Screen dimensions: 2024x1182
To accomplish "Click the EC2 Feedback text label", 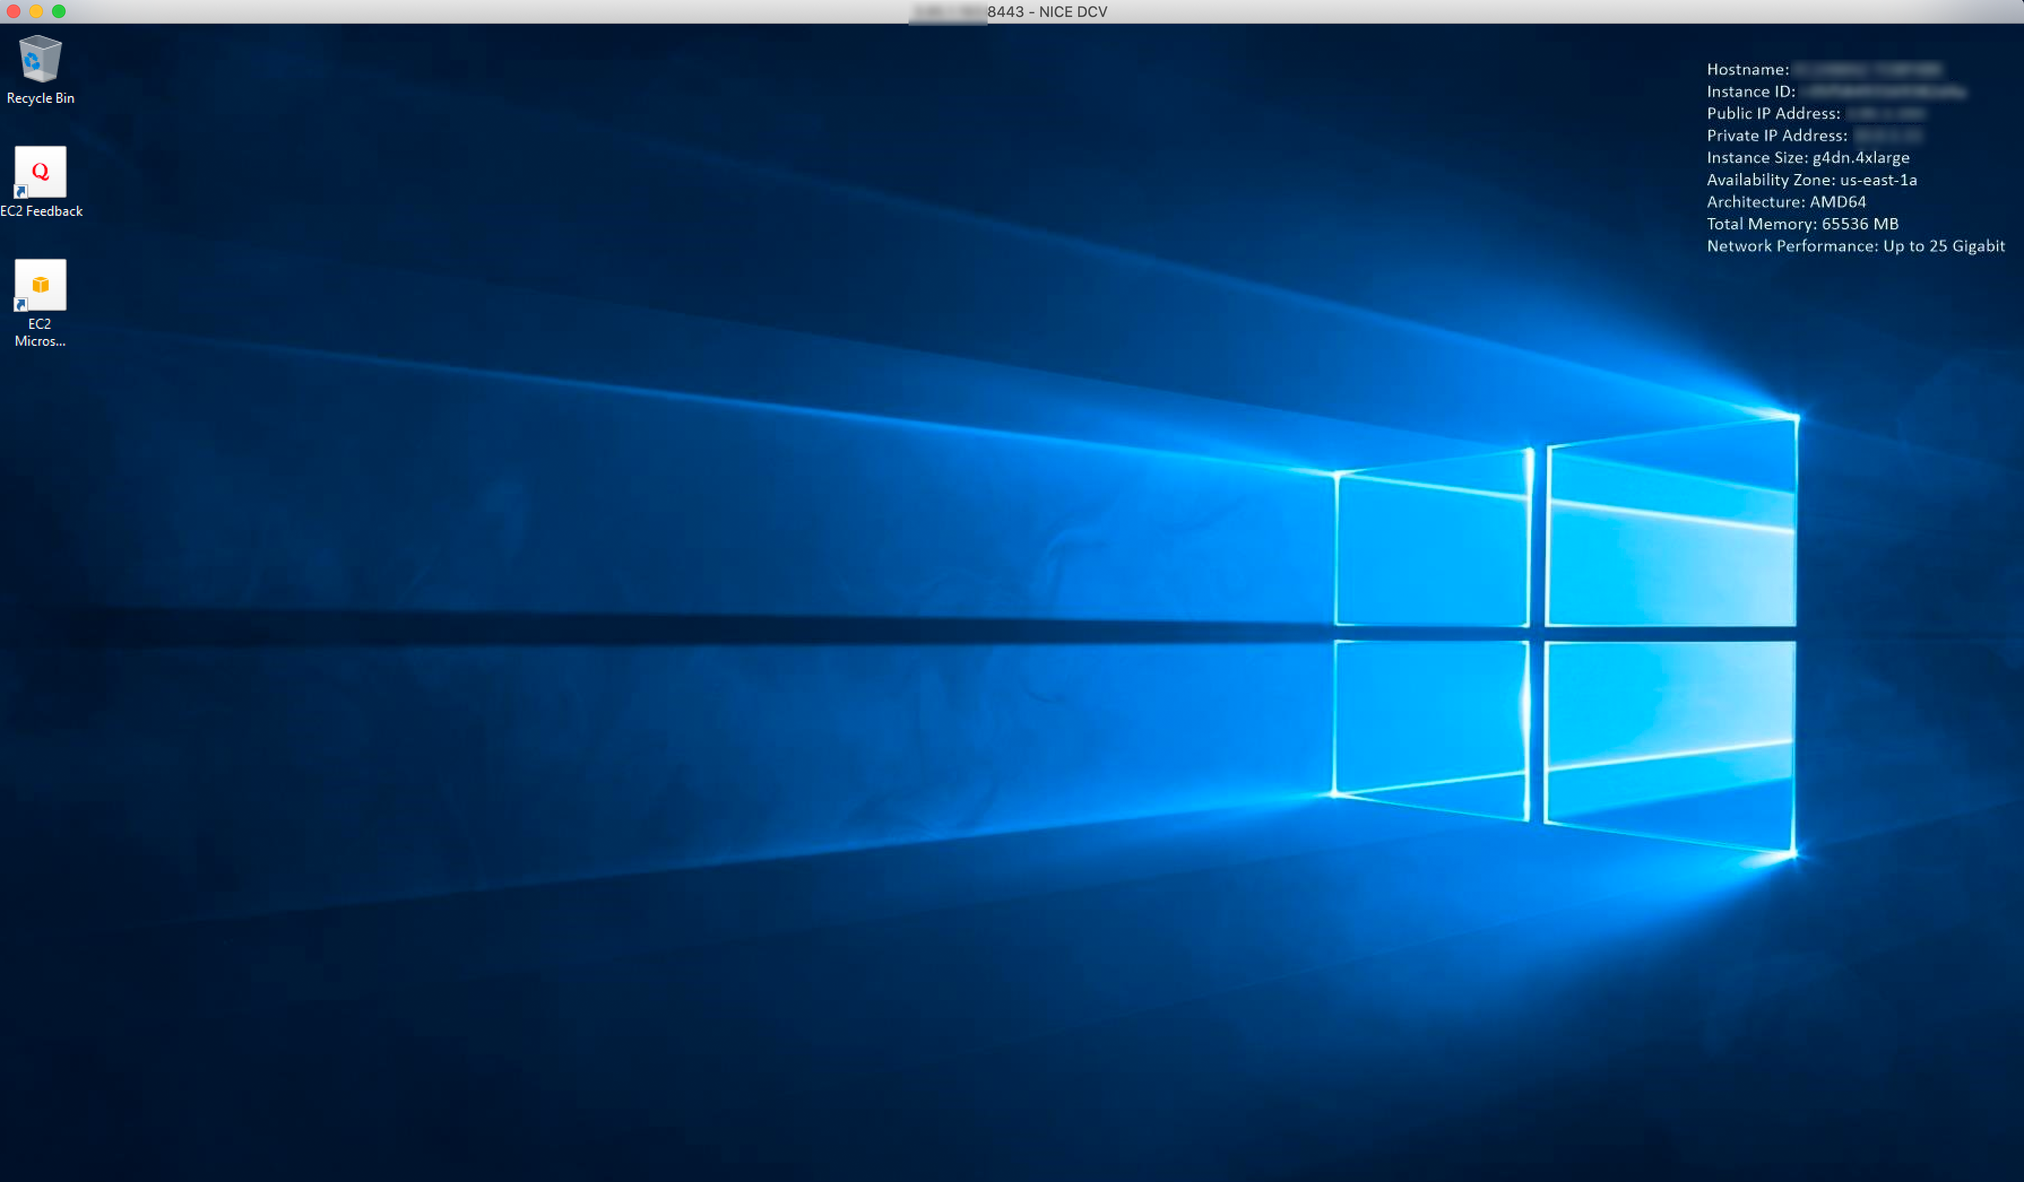I will 42,211.
